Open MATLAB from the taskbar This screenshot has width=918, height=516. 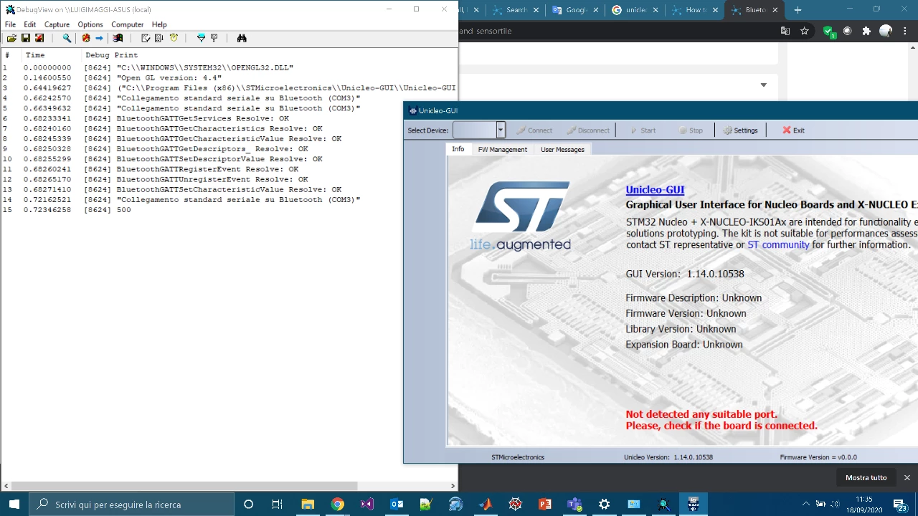[486, 504]
